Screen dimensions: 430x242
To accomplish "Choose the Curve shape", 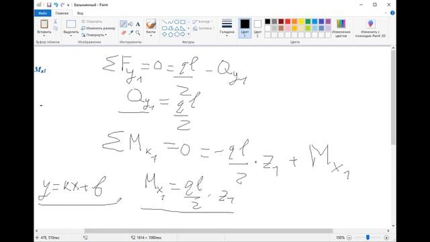I will [x=171, y=22].
